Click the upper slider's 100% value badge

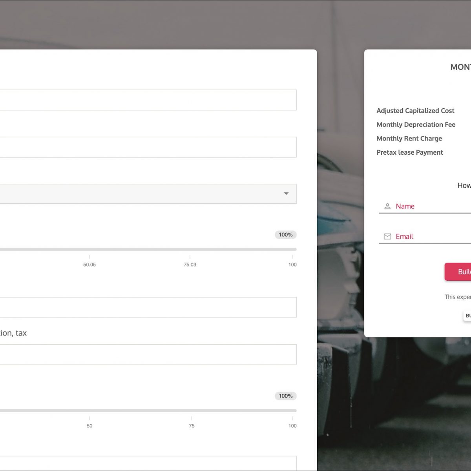pyautogui.click(x=285, y=235)
